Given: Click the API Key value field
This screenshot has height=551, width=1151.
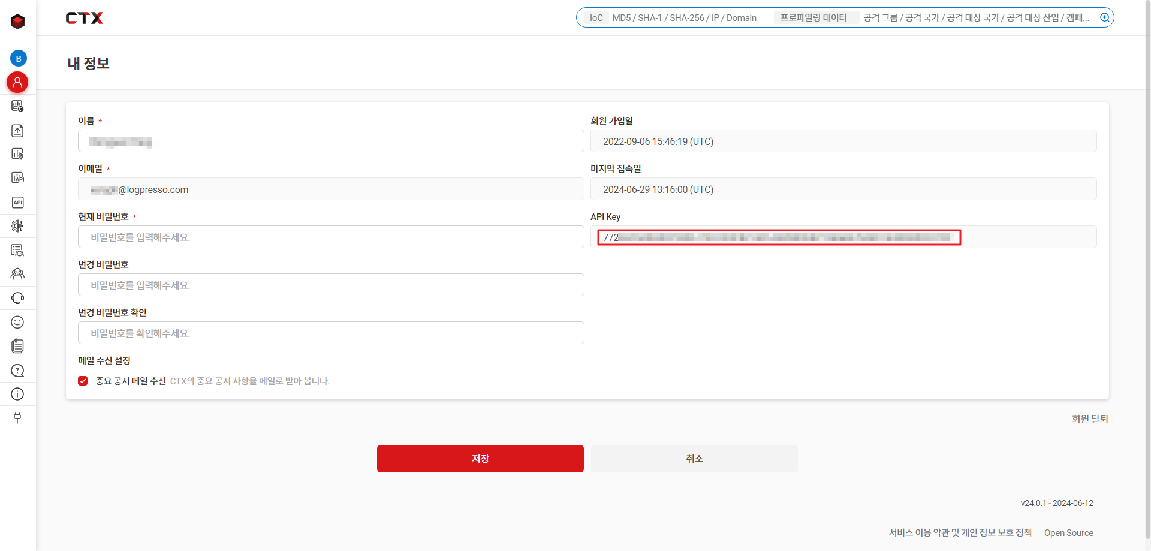Looking at the screenshot, I should click(843, 237).
